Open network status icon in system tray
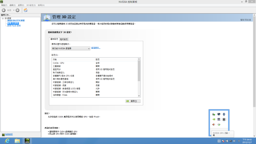 pos(231,141)
